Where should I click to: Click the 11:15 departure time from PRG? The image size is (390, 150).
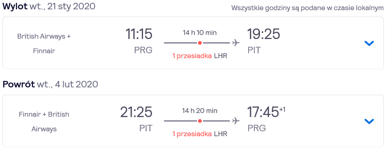click(139, 34)
